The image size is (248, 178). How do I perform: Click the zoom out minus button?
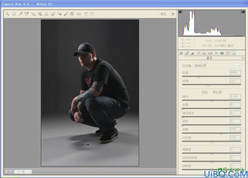tap(7, 171)
